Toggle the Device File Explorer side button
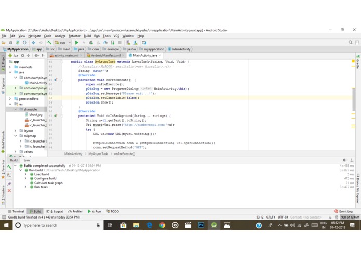 (x=358, y=188)
